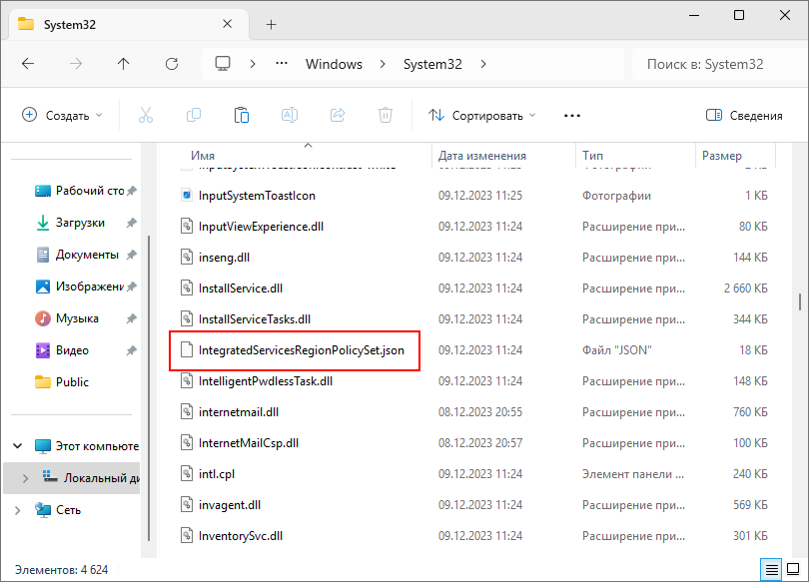This screenshot has height=582, width=809.
Task: Open Изображения in sidebar
Action: click(x=80, y=287)
